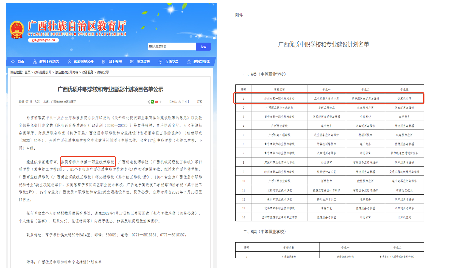Click the cell 北海市中等职业技术学校
453x268 pixels.
coord(279,208)
